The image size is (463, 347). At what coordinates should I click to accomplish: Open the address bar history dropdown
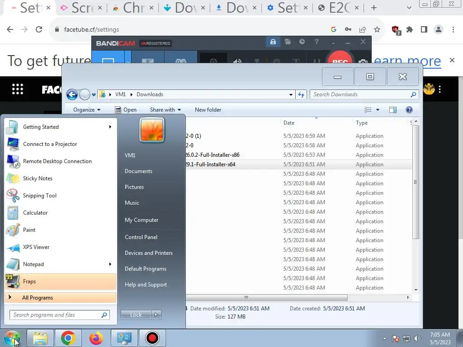[x=291, y=95]
